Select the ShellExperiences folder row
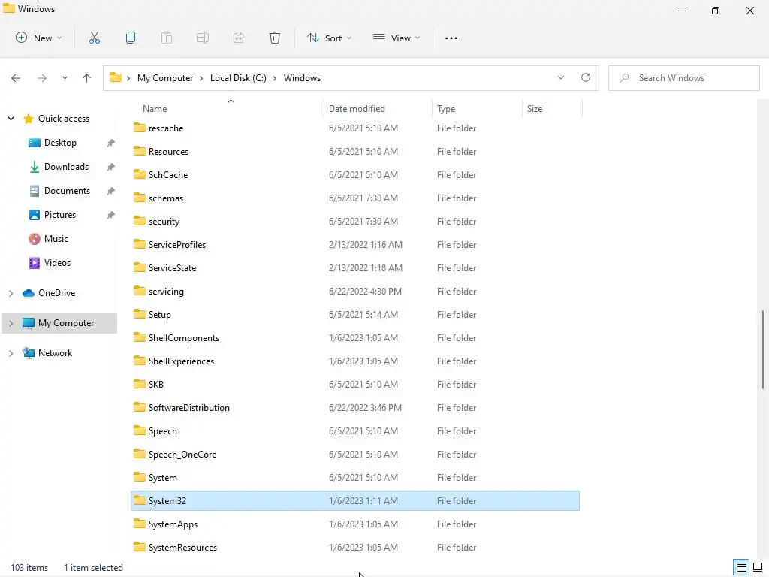The image size is (769, 577). coord(355,361)
